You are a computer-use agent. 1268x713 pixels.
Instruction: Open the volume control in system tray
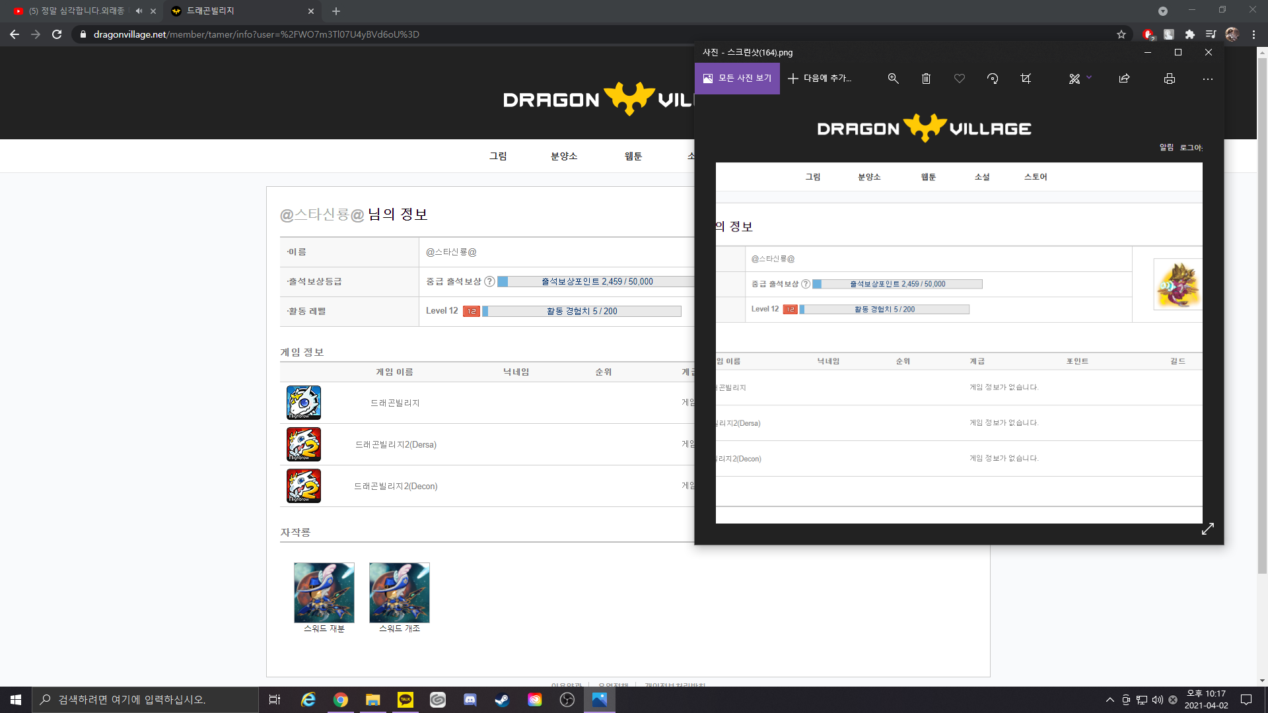click(x=1157, y=700)
